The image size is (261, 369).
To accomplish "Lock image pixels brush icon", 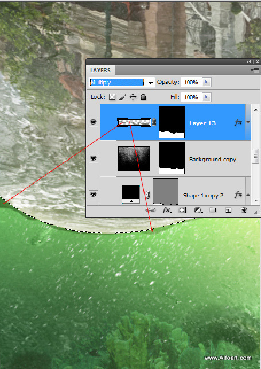I will tap(123, 97).
